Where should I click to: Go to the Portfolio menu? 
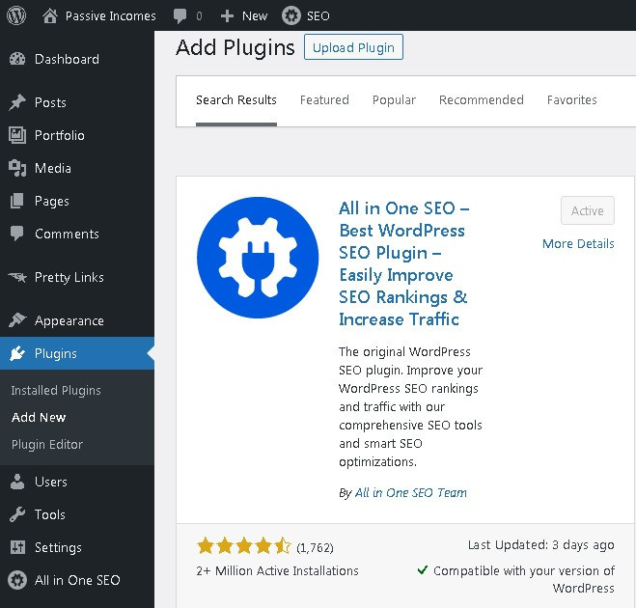click(x=60, y=135)
